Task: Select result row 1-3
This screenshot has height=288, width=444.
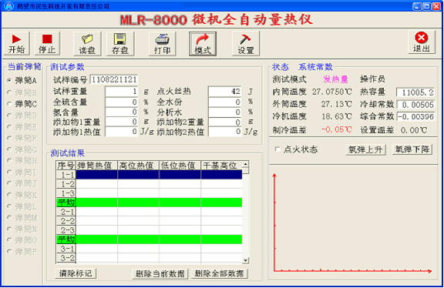Action: (x=150, y=193)
